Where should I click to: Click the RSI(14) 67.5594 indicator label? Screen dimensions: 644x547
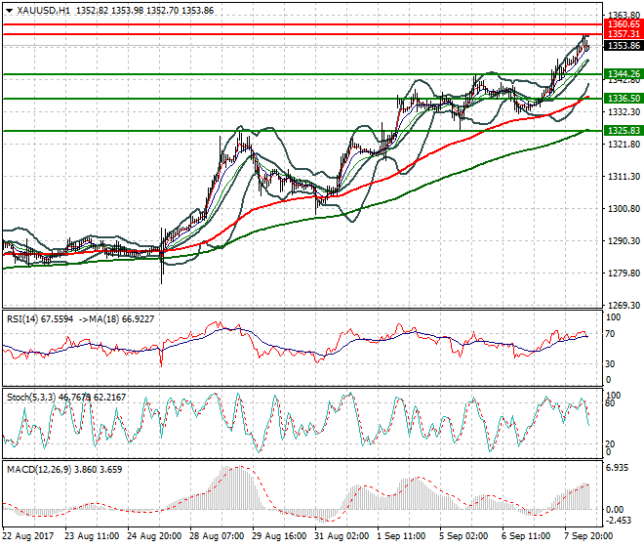tap(40, 319)
